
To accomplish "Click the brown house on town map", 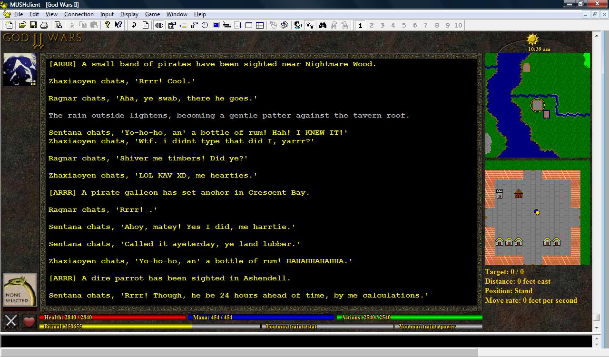I will point(519,194).
